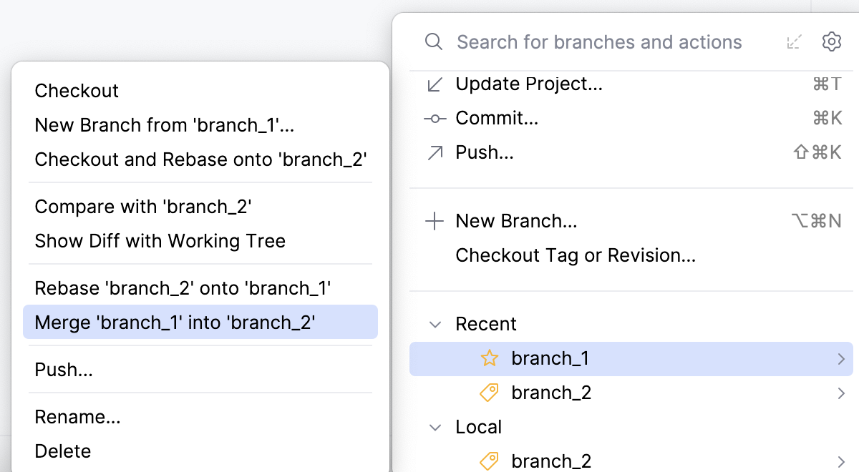Click the tag icon beside branch_2
The width and height of the screenshot is (859, 472).
click(489, 393)
